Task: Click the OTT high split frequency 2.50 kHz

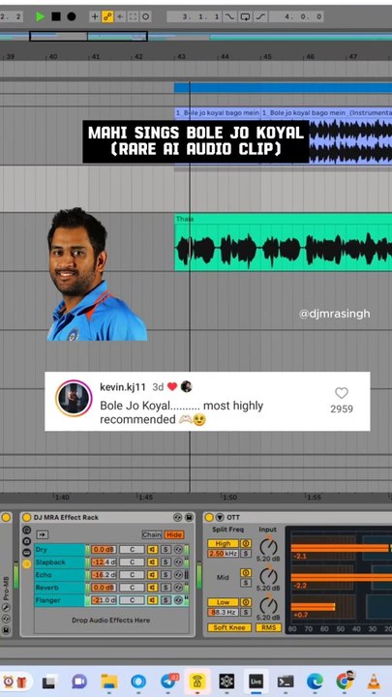Action: (224, 554)
